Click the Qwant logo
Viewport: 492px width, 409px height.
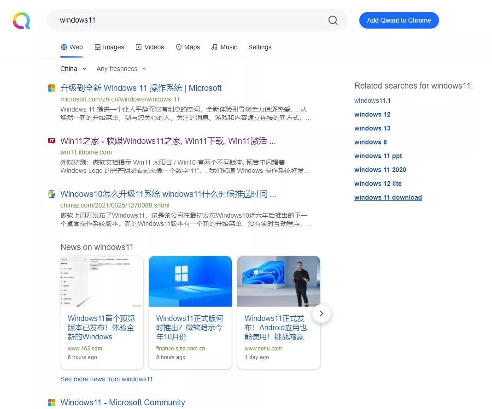[21, 20]
